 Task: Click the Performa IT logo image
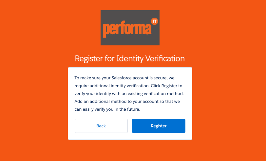pyautogui.click(x=130, y=28)
